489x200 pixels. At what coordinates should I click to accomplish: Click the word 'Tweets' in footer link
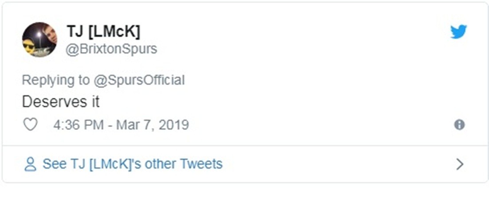[201, 164]
